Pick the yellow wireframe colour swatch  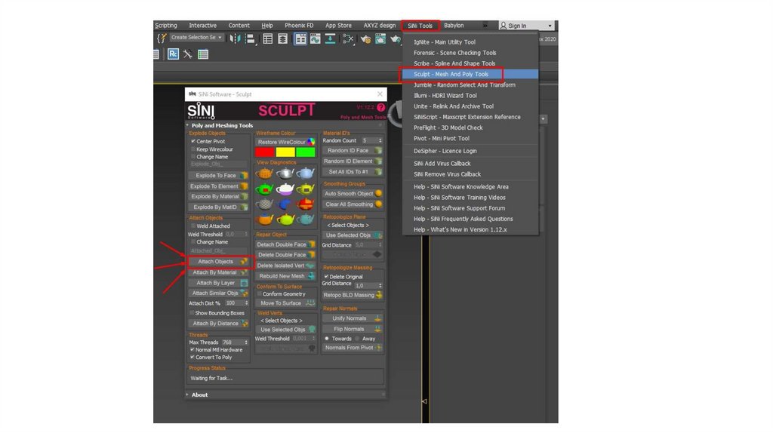coord(285,152)
